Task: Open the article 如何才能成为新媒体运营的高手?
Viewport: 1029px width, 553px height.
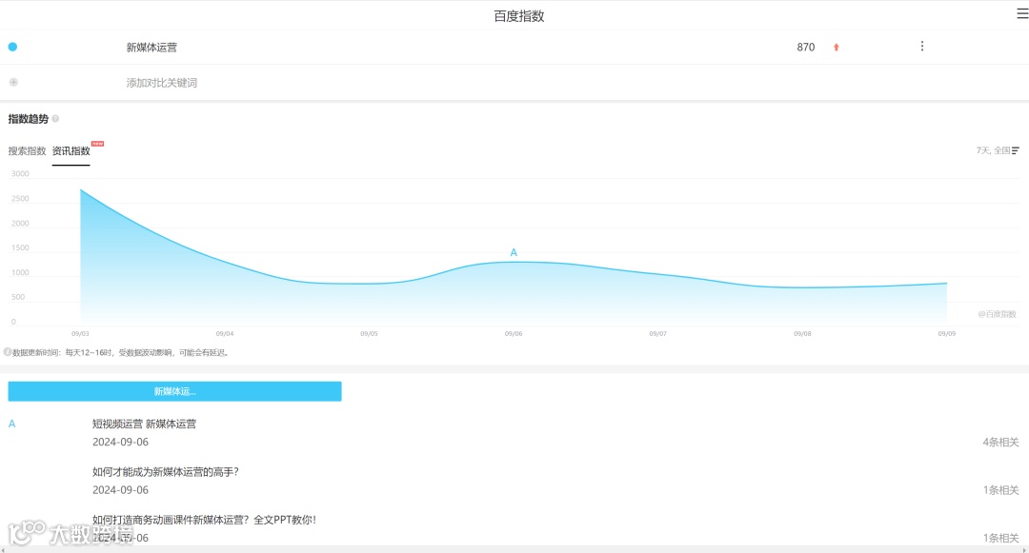Action: (166, 472)
